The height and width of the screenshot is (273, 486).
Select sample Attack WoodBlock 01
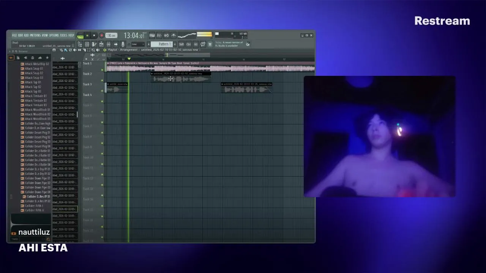[x=36, y=110]
